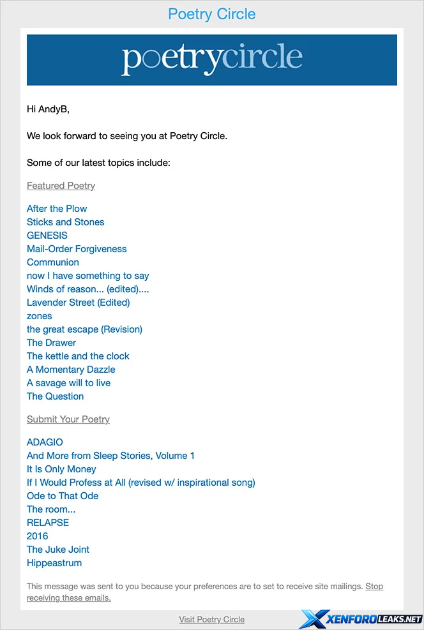Image resolution: width=424 pixels, height=630 pixels.
Task: Open the GENESIS poem link
Action: click(47, 236)
